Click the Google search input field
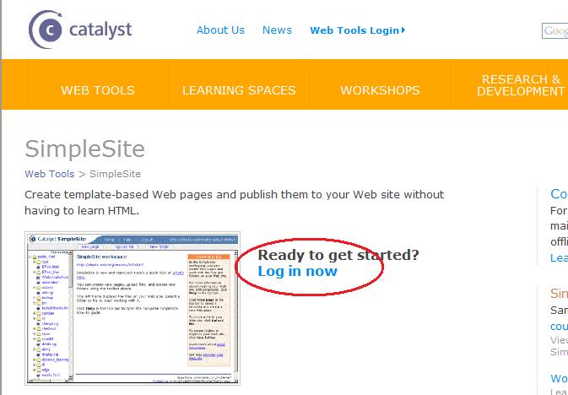Viewport: 568px width, 395px height. [555, 30]
